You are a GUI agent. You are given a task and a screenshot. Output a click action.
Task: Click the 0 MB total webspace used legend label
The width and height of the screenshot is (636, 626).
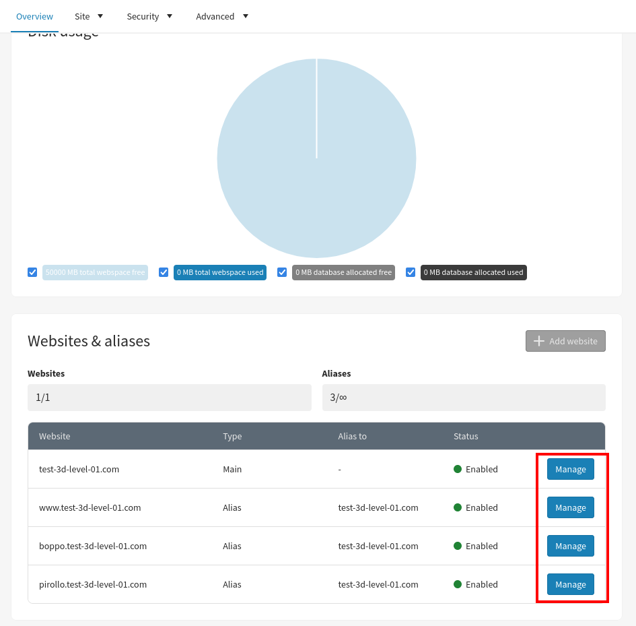220,272
